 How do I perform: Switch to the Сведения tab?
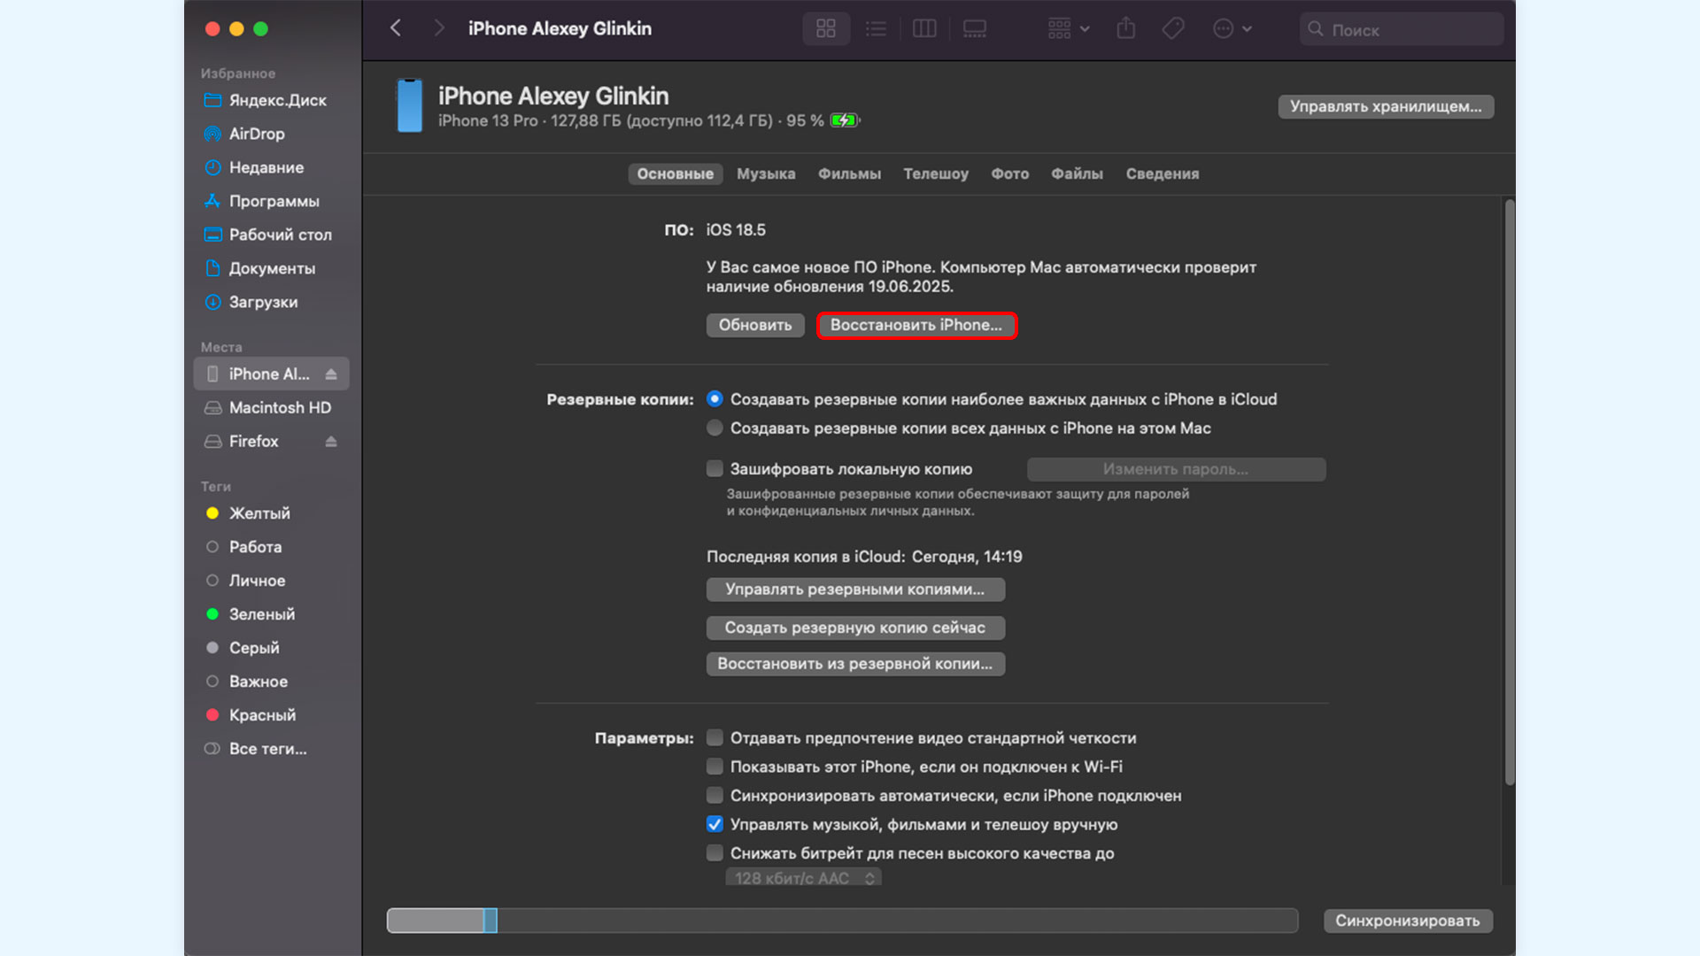(1163, 174)
